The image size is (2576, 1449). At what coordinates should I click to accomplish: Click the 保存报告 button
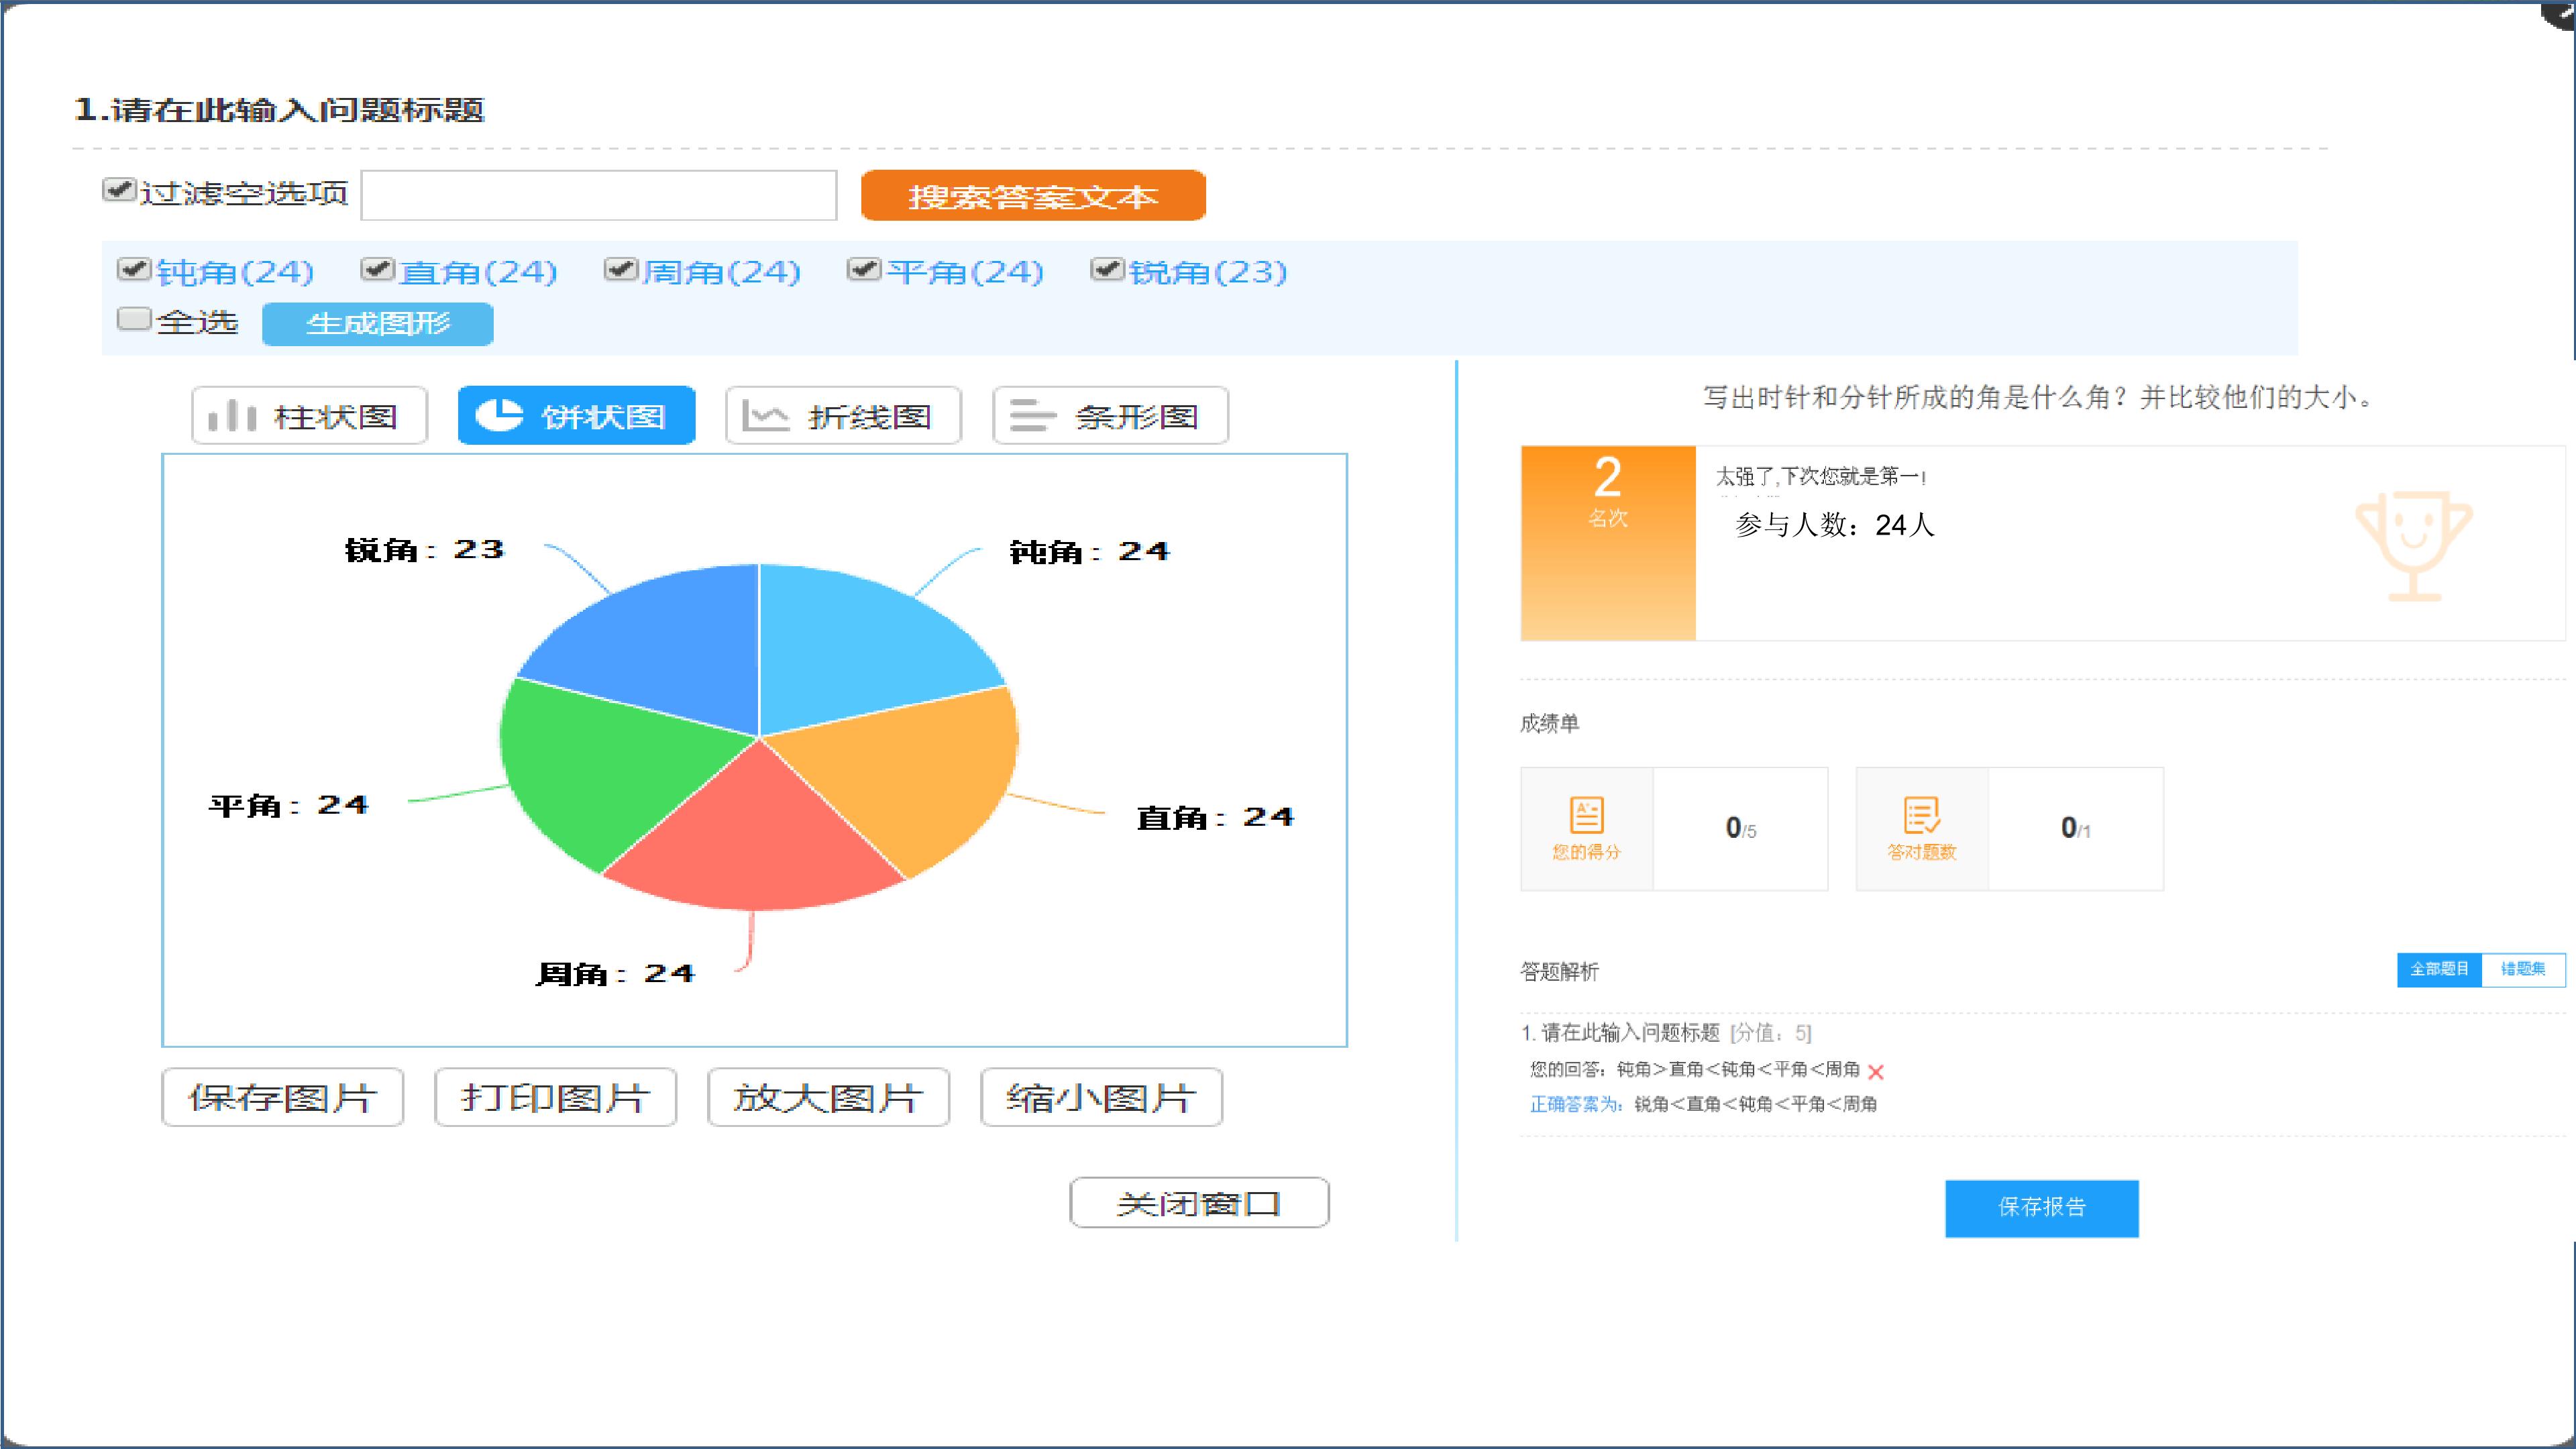click(x=2042, y=1208)
